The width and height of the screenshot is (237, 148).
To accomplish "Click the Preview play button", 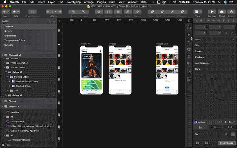I will point(212,12).
